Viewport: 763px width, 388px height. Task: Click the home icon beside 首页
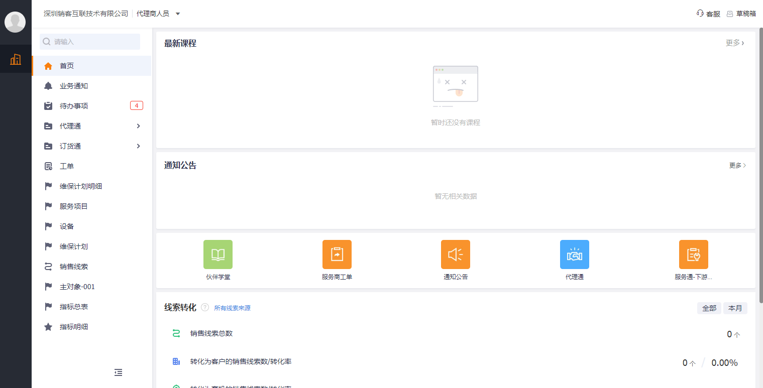tap(48, 66)
